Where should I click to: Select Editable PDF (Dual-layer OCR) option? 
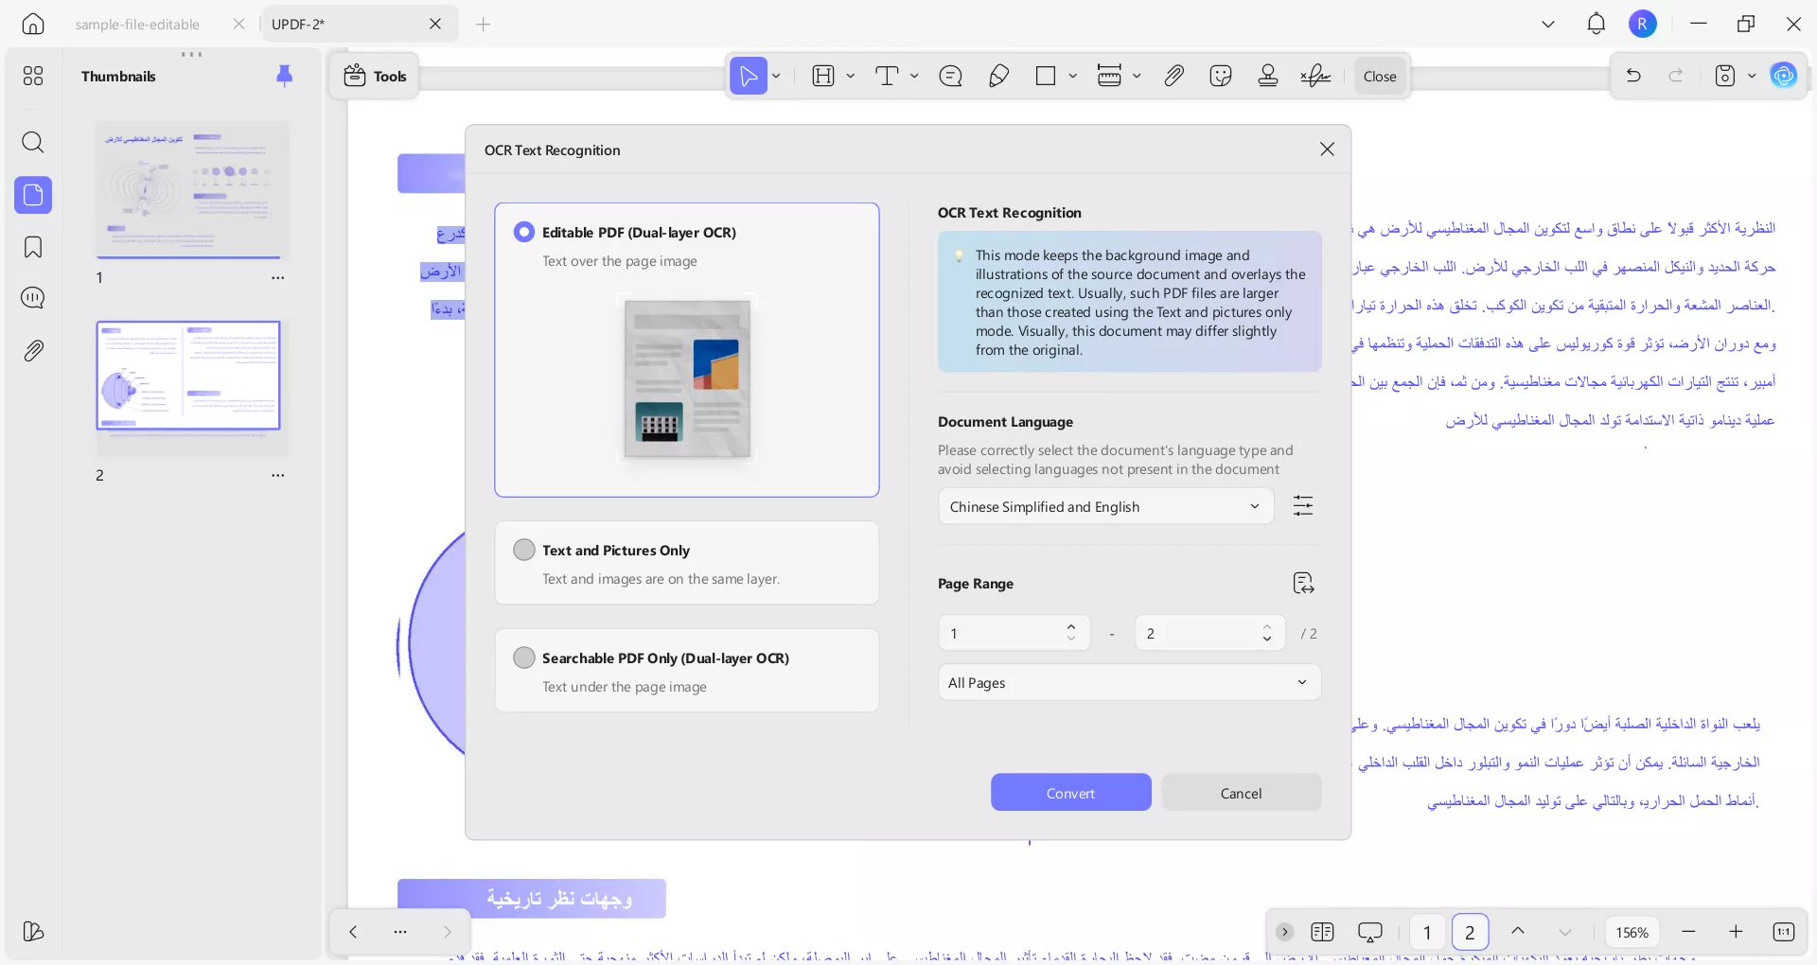click(687, 350)
